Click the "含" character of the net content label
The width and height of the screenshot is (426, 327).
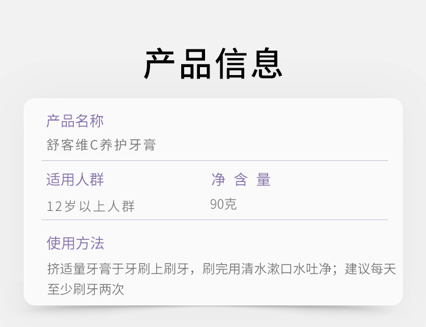click(241, 180)
